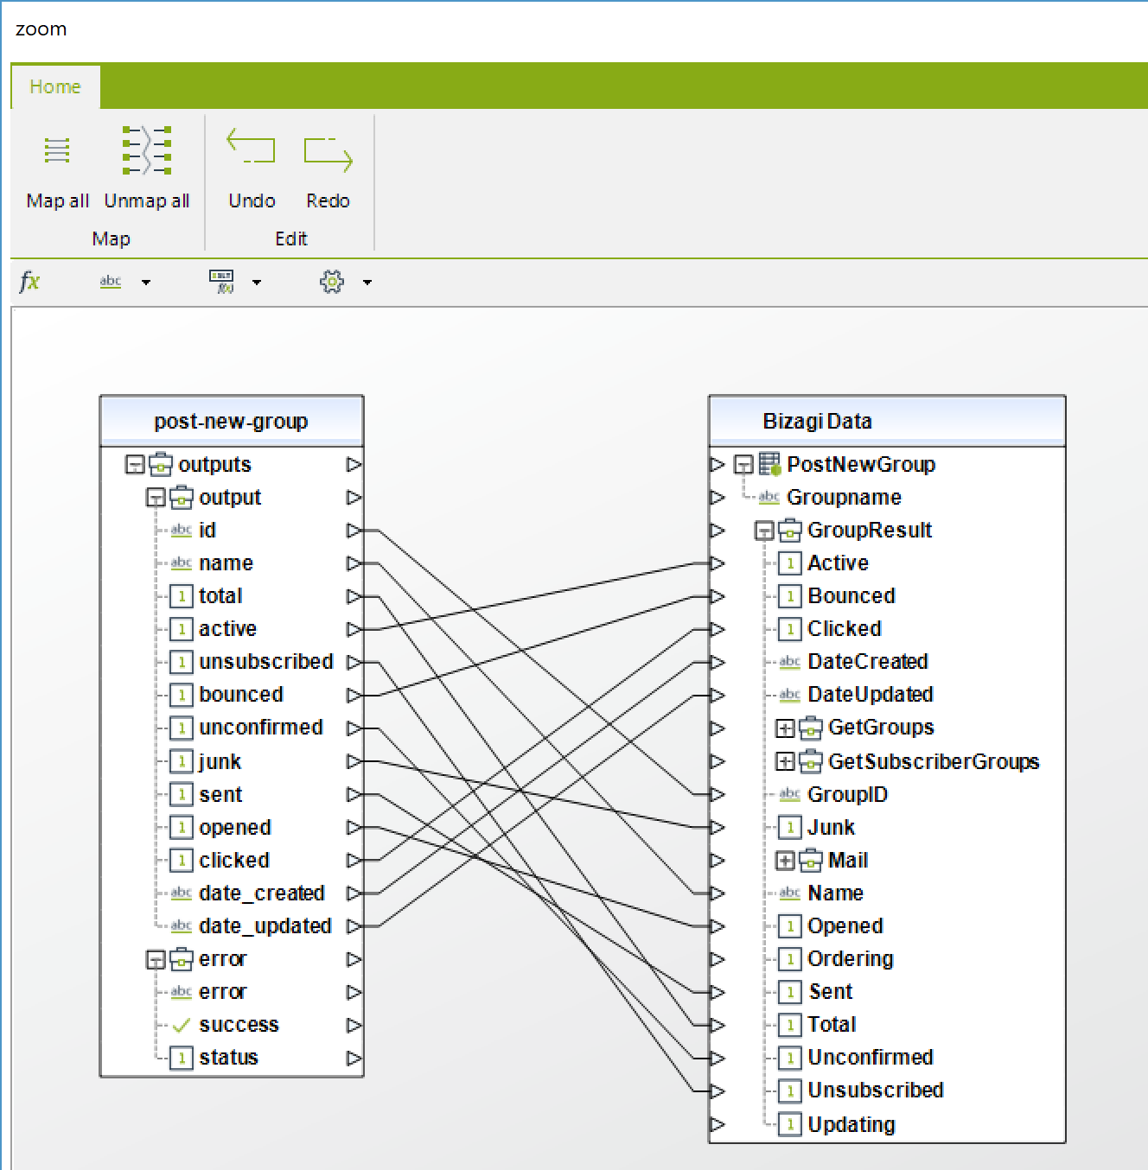The width and height of the screenshot is (1148, 1170).
Task: Select the Clicked target attribute
Action: pos(845,629)
